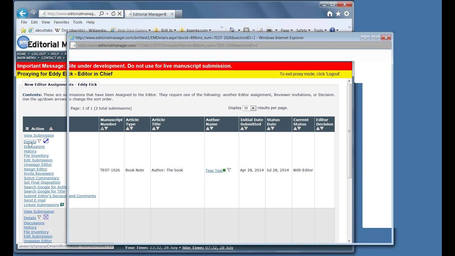Click LOG OUT in the site navigation bar
The image size is (455, 256).
(x=38, y=54)
